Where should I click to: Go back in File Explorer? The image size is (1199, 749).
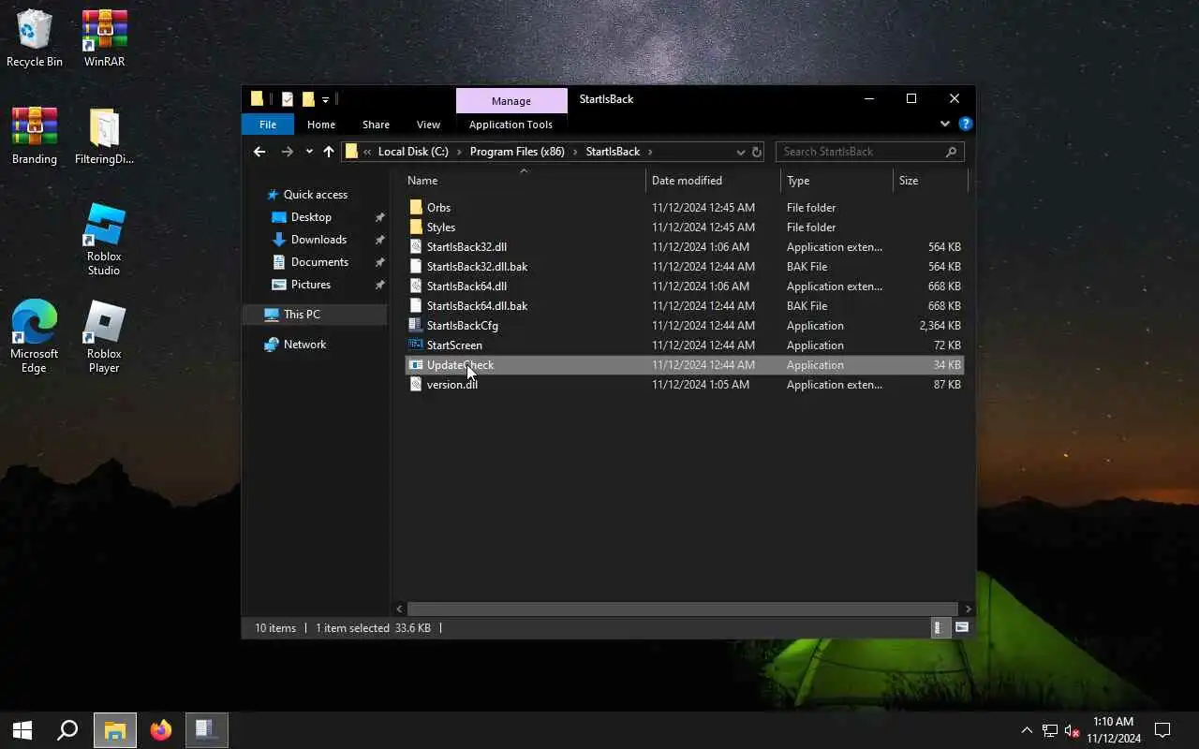pos(259,152)
